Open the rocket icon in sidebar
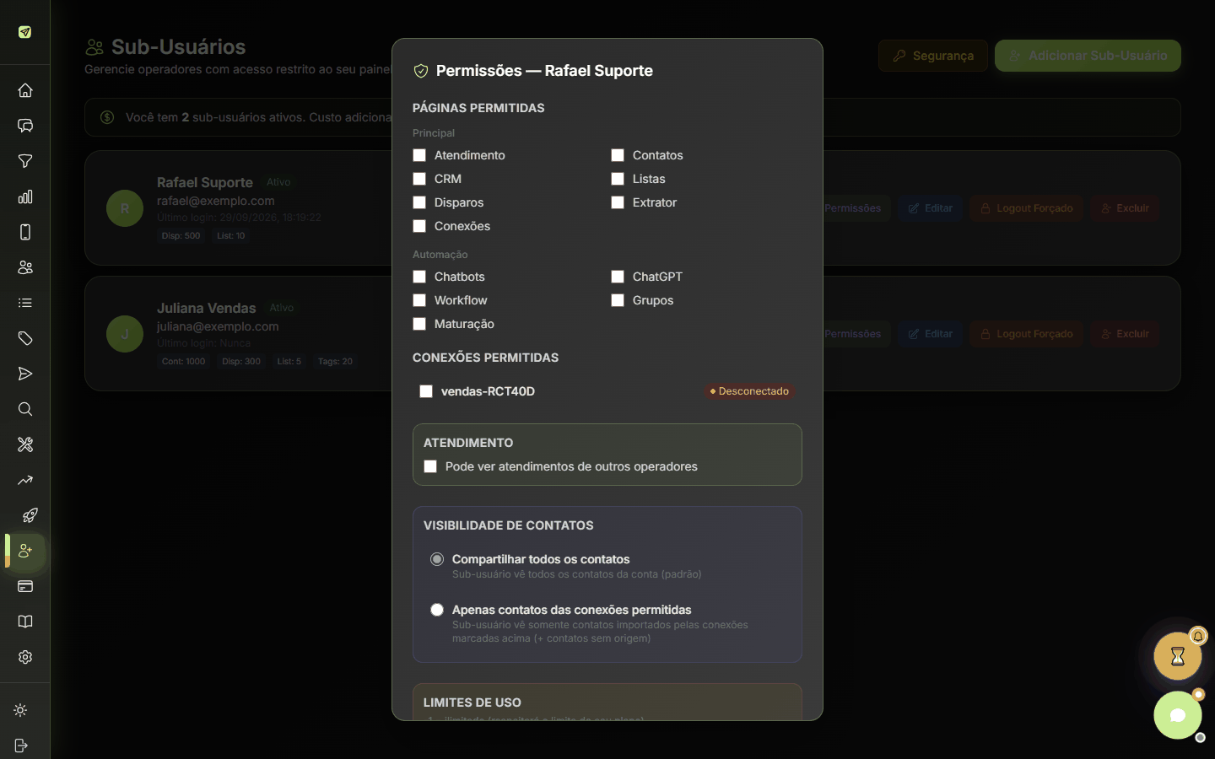Image resolution: width=1215 pixels, height=759 pixels. point(30,515)
